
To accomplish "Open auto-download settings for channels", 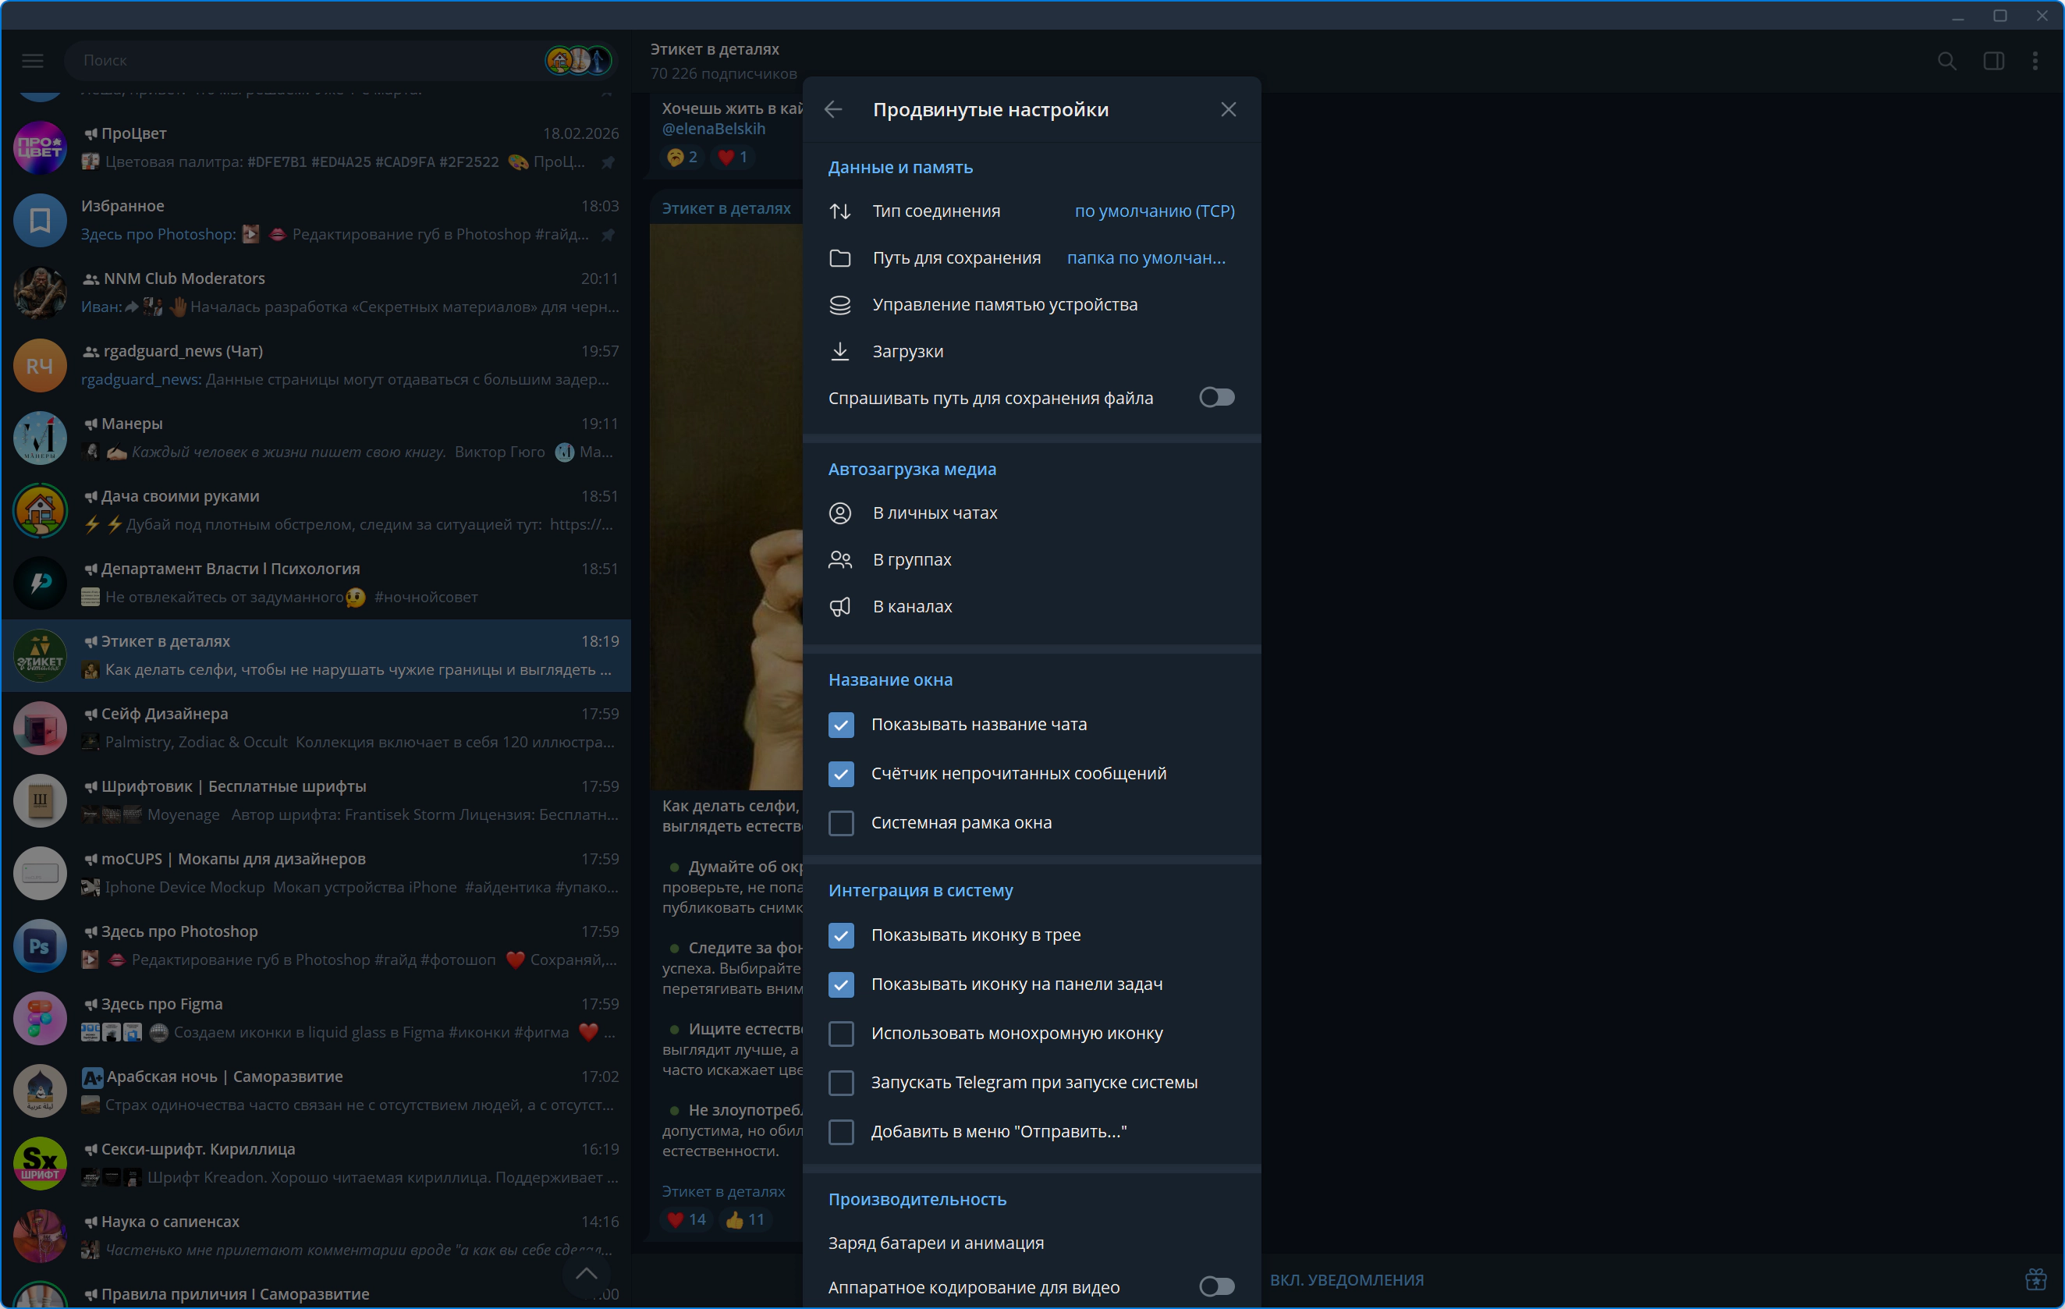I will pos(913,606).
